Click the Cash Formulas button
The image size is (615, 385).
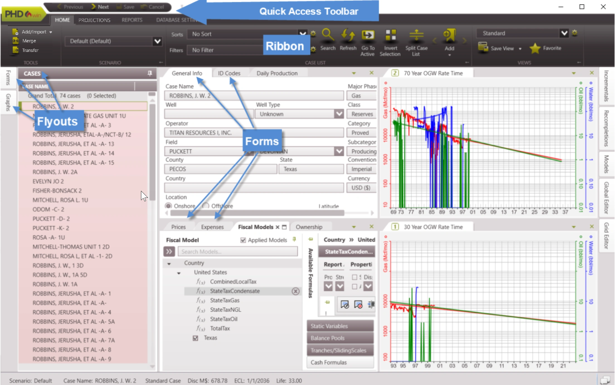point(340,362)
